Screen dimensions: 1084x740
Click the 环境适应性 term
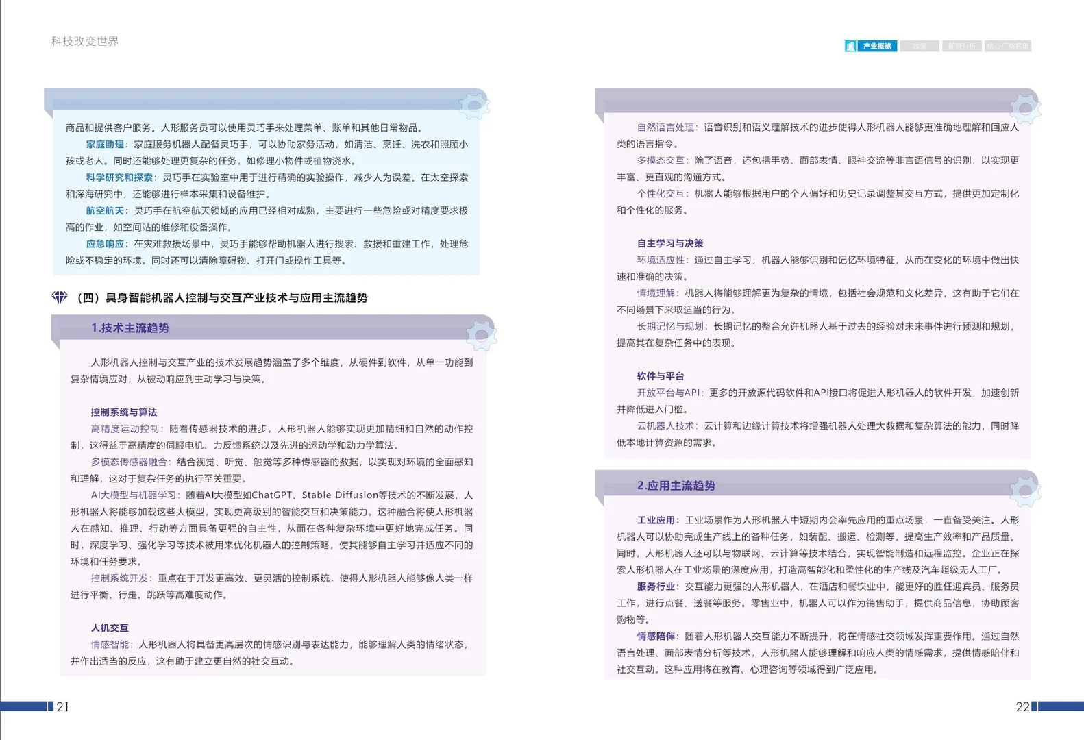click(661, 260)
